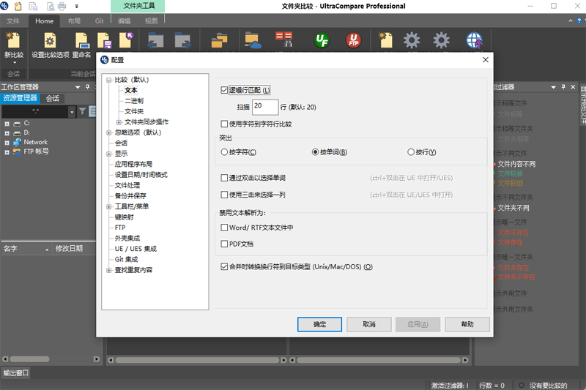This screenshot has height=390, width=586.
Task: Switch to the Home ribbon tab
Action: click(x=44, y=21)
